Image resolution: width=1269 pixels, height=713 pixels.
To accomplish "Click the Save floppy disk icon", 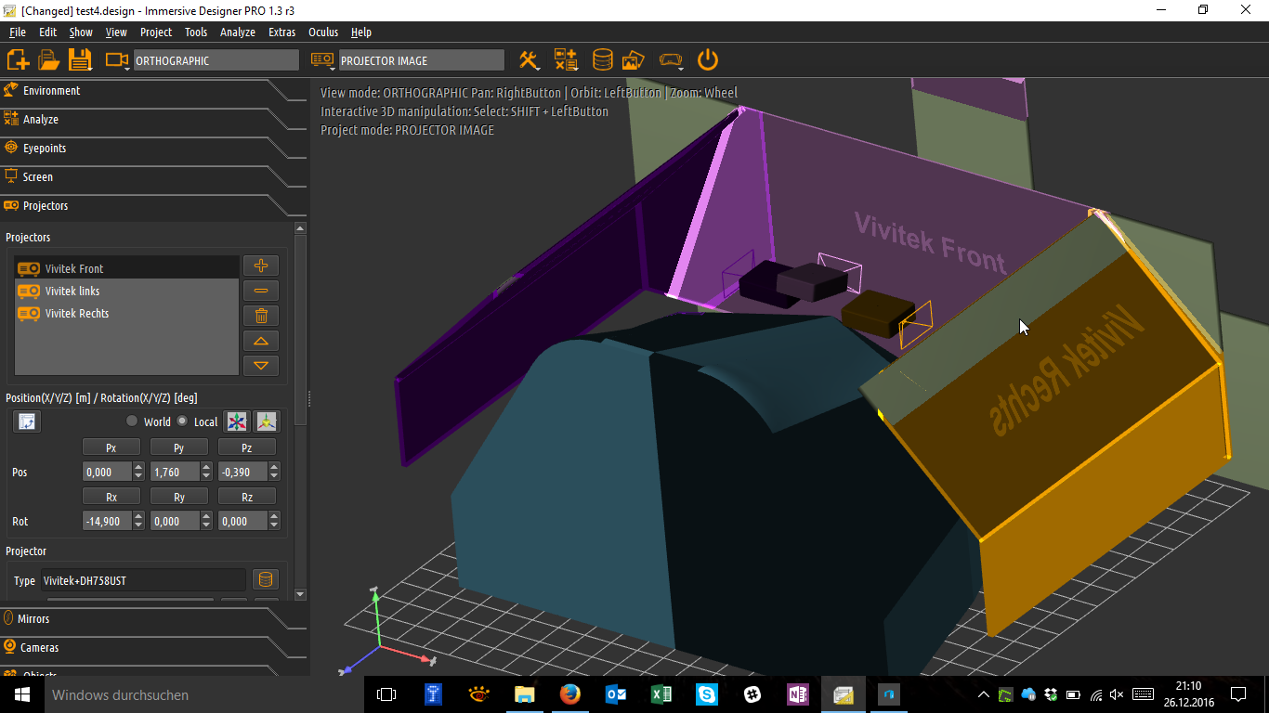I will 80,60.
